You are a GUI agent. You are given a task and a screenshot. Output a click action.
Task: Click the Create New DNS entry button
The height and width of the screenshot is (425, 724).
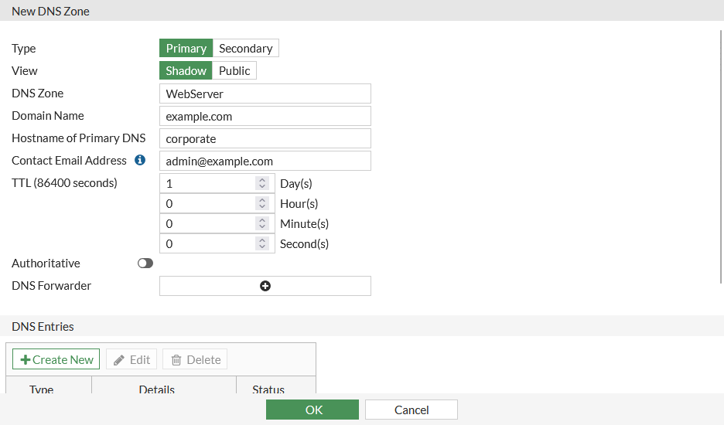pos(56,359)
